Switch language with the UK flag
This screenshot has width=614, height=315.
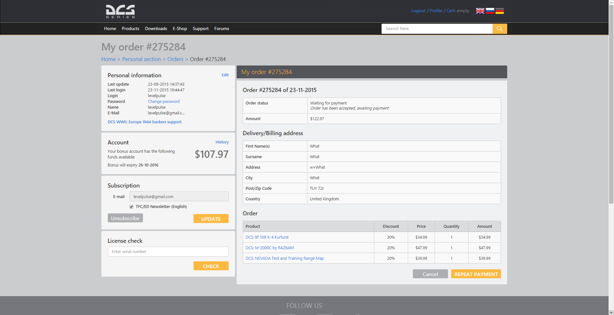[480, 11]
